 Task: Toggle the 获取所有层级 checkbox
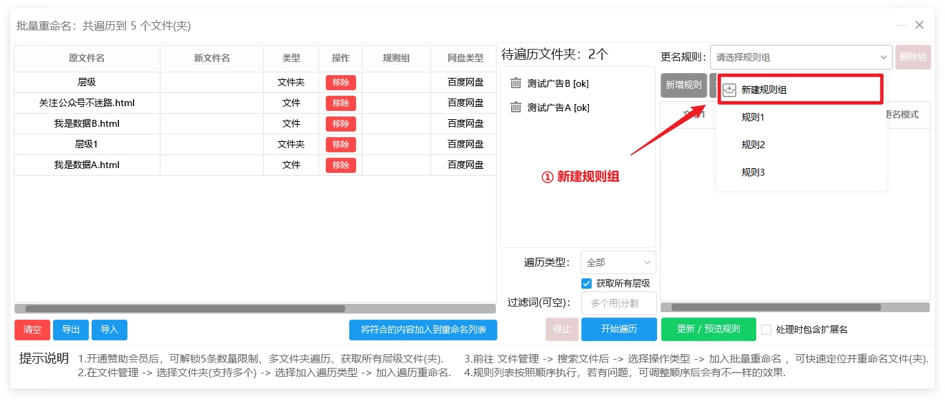click(x=587, y=283)
